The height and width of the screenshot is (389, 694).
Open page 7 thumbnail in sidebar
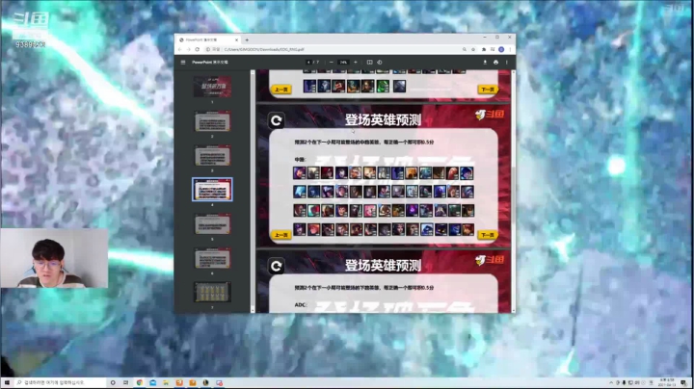212,292
